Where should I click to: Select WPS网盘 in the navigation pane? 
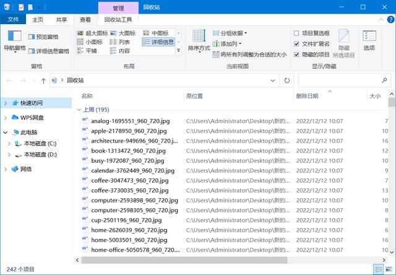[x=32, y=118]
